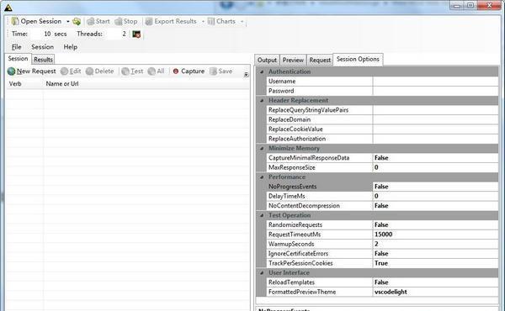Collapse the User Interface category
The height and width of the screenshot is (311, 505).
click(x=262, y=272)
